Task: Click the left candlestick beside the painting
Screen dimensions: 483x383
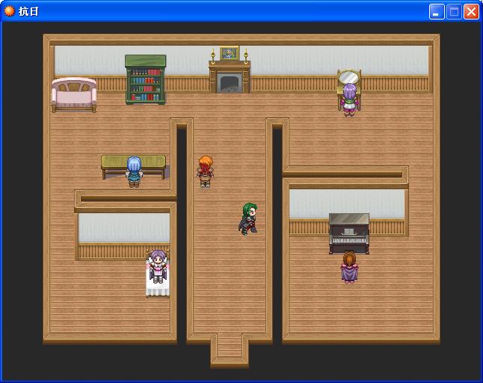Action: (212, 56)
